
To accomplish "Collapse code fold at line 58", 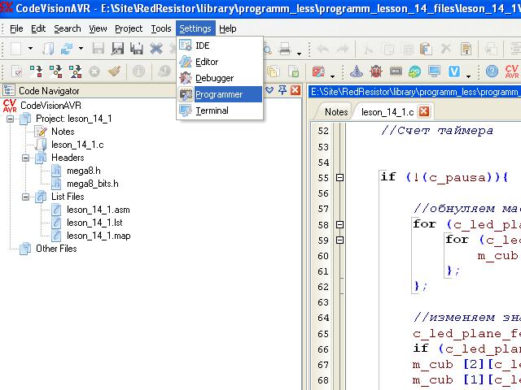I will 339,224.
